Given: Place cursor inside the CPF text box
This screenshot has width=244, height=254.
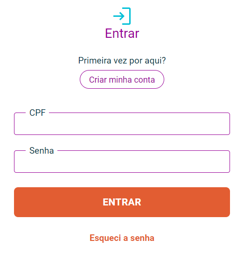Looking at the screenshot, I should tap(122, 124).
